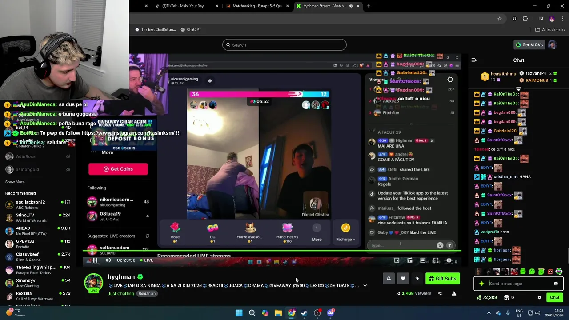This screenshot has width=569, height=320.
Task: Click Get Coins button in TikTok view
Action: 118,169
